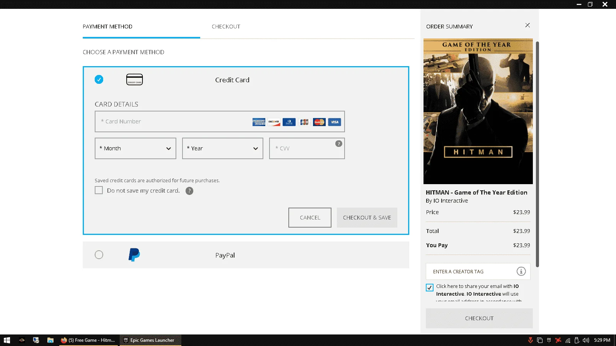Click the Checkout & Save button
The height and width of the screenshot is (346, 616).
(x=367, y=218)
